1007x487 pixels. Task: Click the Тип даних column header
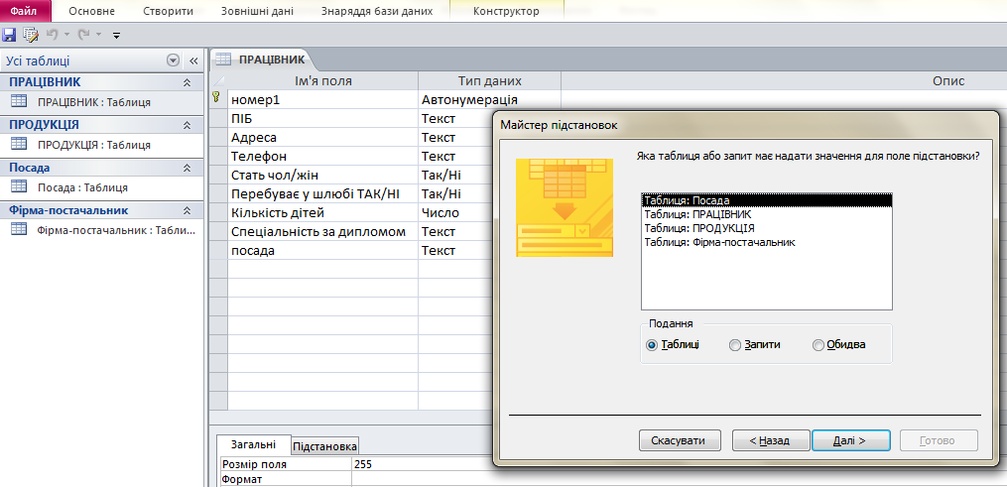click(x=489, y=81)
